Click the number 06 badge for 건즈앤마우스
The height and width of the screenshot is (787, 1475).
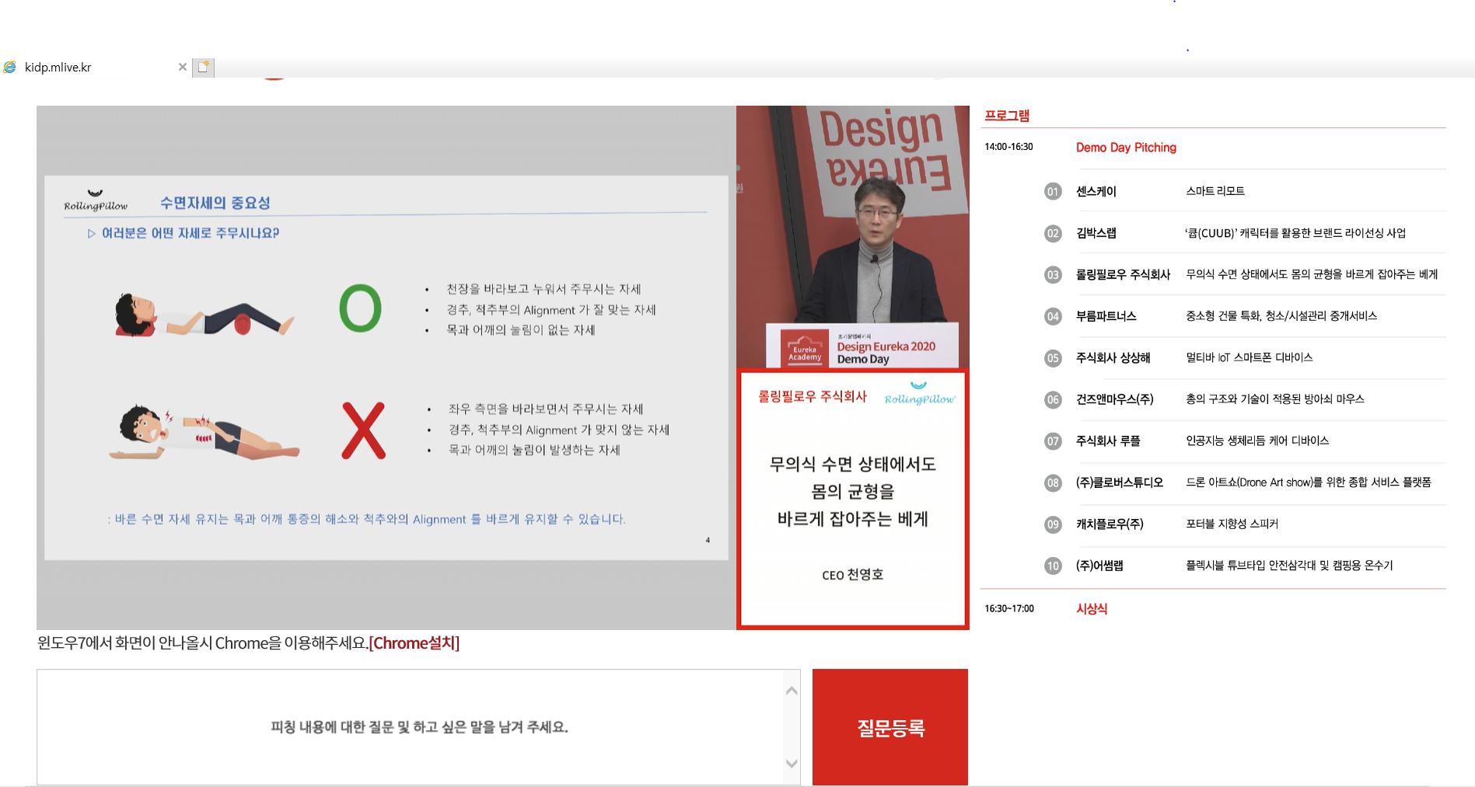click(1053, 399)
